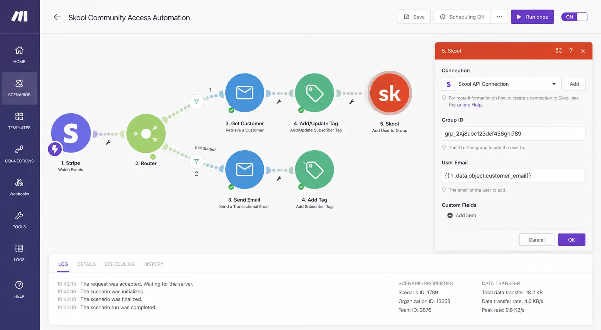Open the online Help link
Viewport: 601px width, 330px height.
(x=469, y=105)
